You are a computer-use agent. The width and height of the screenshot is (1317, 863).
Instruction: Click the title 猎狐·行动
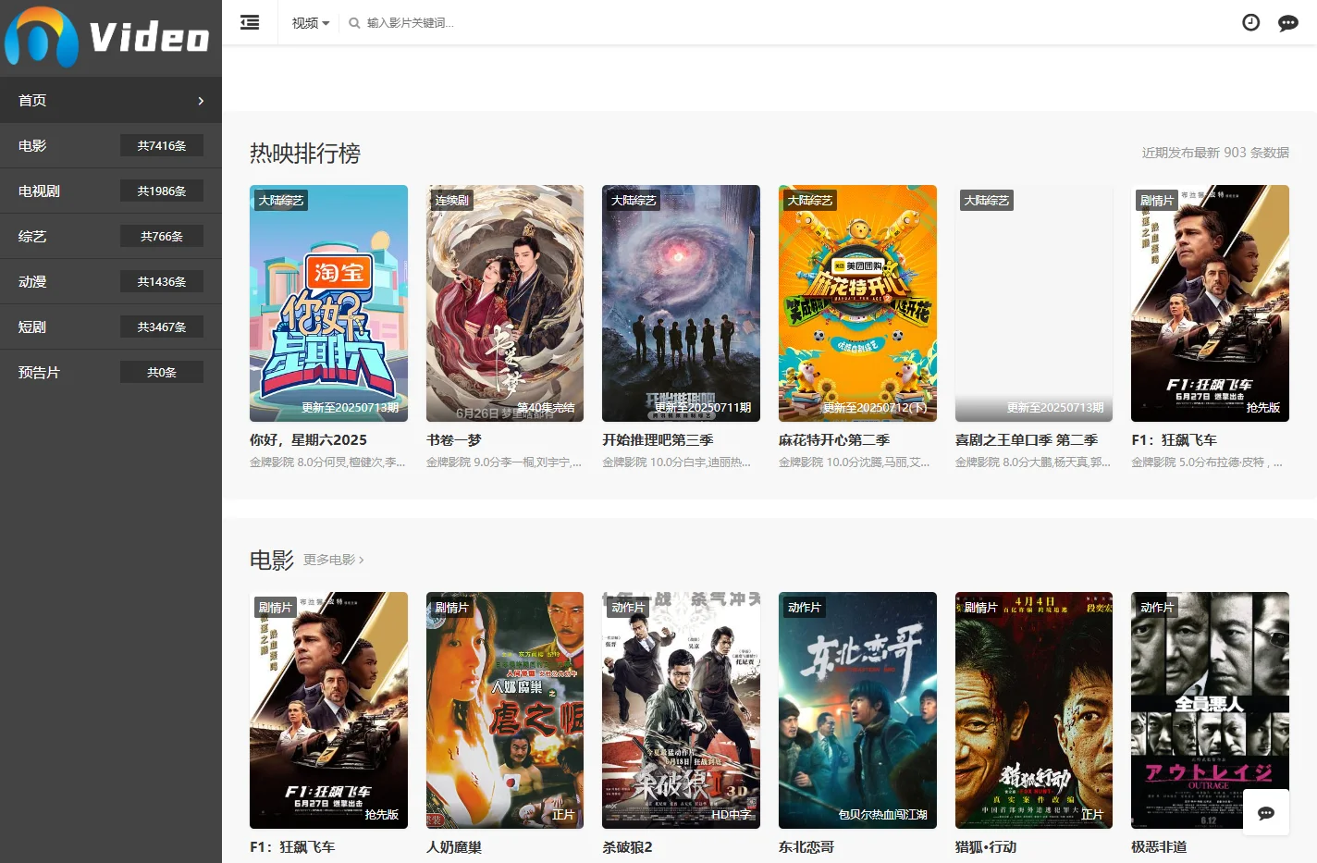pos(986,847)
